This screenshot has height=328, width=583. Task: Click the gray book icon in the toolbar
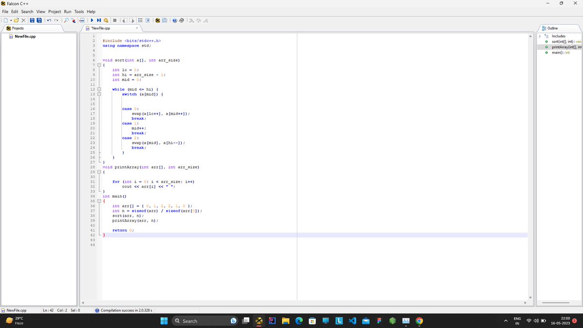[182, 20]
